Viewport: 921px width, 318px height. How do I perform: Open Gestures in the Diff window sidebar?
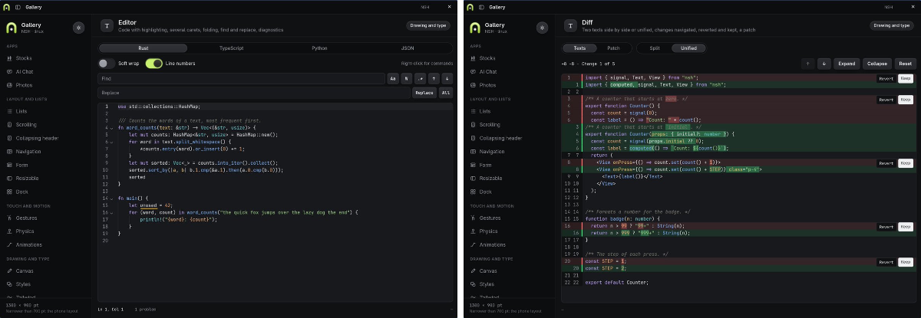(x=509, y=218)
